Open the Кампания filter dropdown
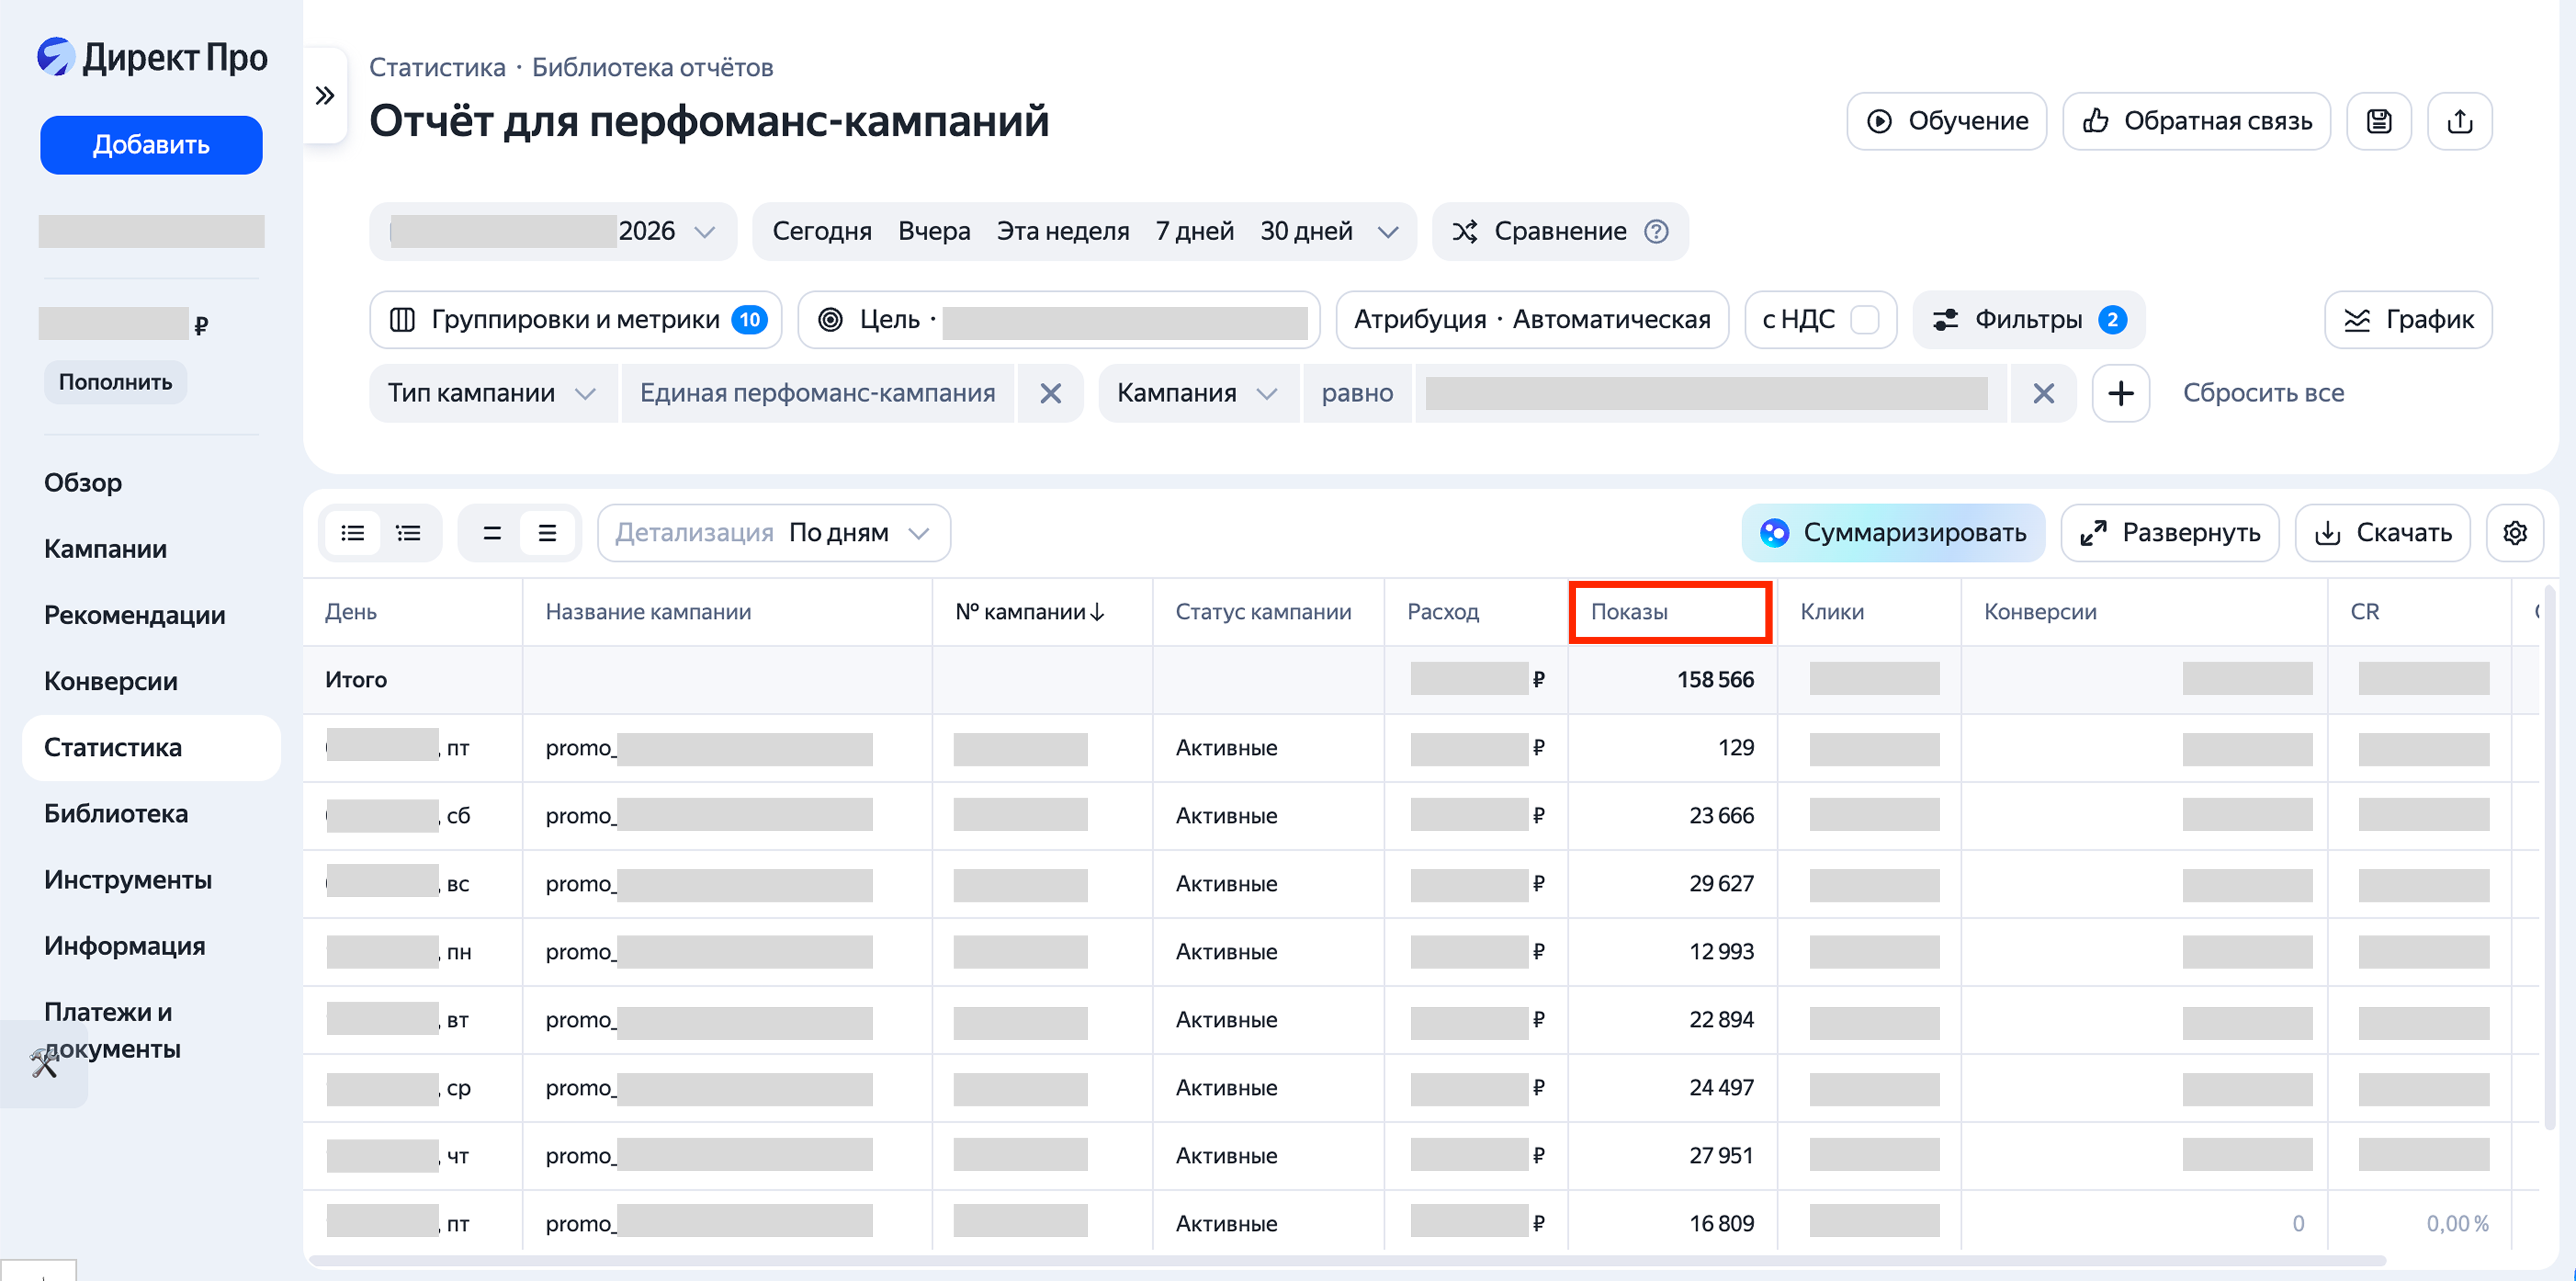 pyautogui.click(x=1198, y=393)
